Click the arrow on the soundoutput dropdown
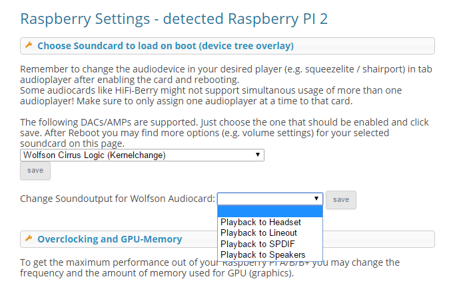 coord(316,199)
